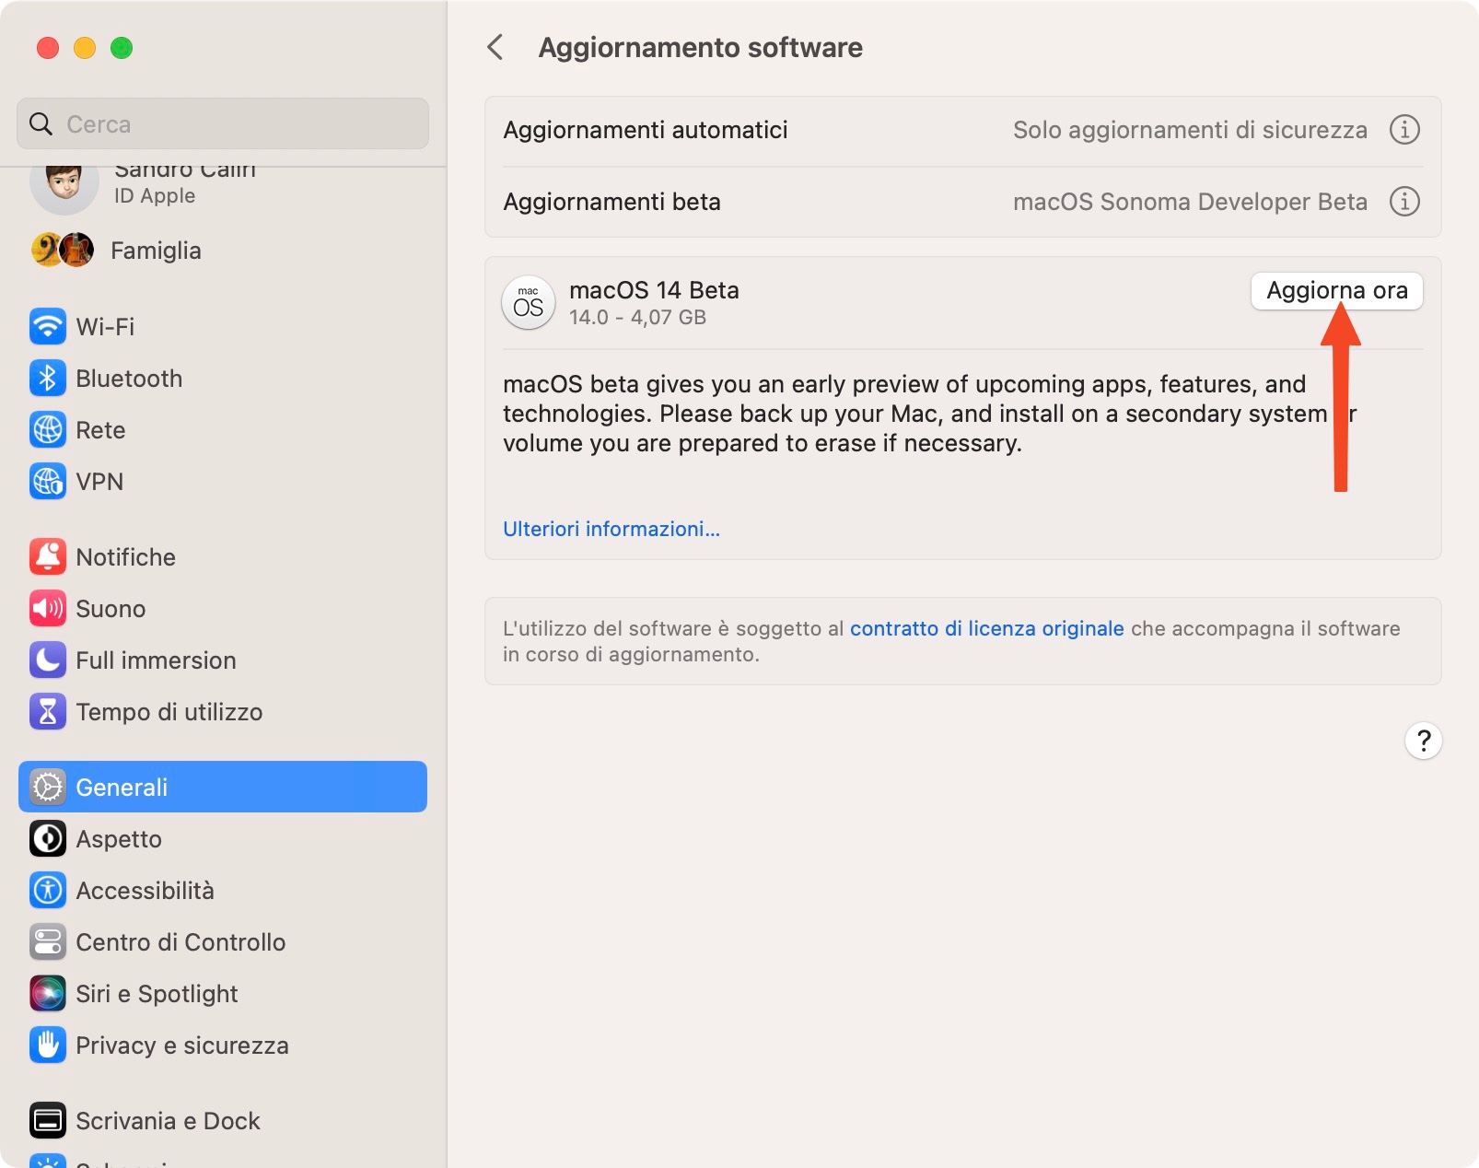Image resolution: width=1479 pixels, height=1168 pixels.
Task: Select Accessibilità label in the sidebar
Action: [145, 891]
